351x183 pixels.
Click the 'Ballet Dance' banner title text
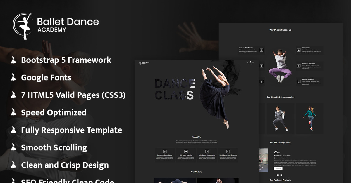point(68,22)
